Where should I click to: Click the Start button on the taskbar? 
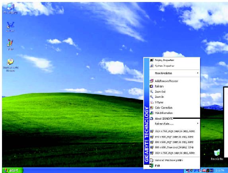point(12,170)
